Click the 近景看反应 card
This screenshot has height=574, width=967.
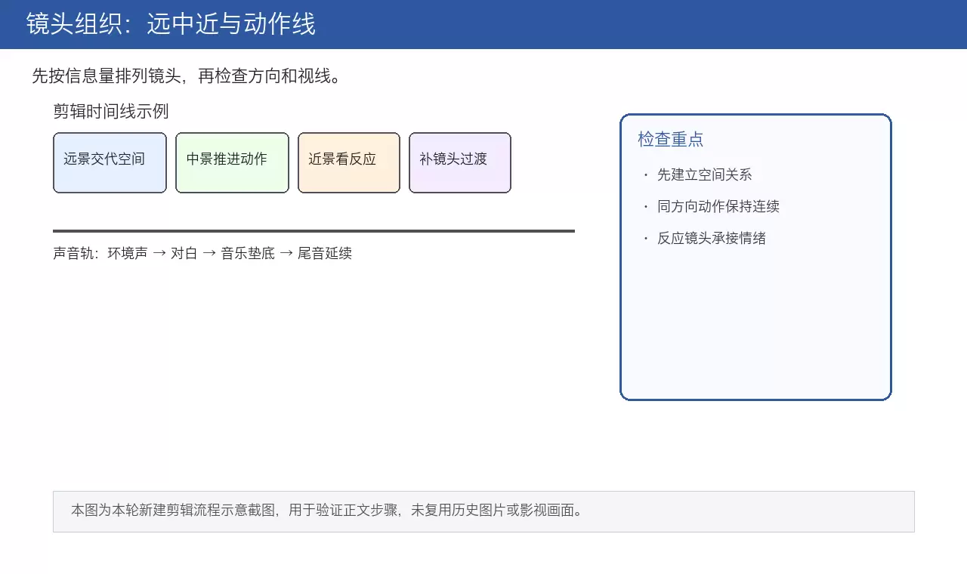click(x=349, y=162)
